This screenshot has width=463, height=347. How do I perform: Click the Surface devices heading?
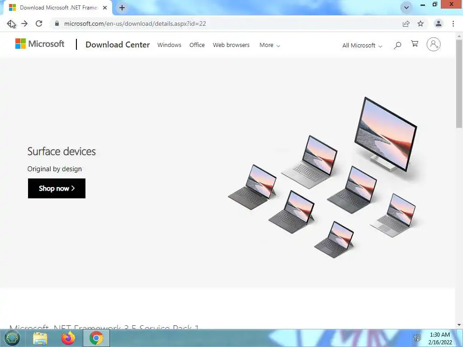(x=61, y=151)
